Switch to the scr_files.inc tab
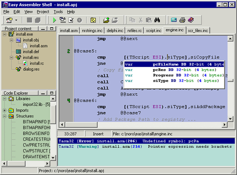237x175 pixels. click(198, 30)
